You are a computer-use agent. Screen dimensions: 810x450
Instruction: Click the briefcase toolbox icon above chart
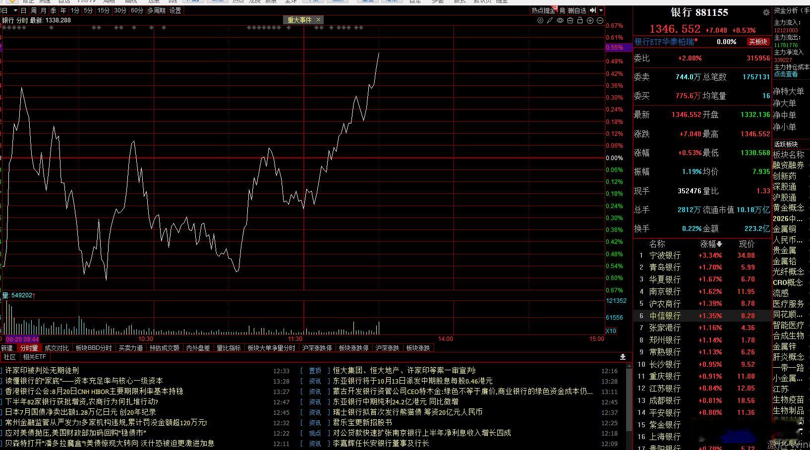[x=570, y=20]
